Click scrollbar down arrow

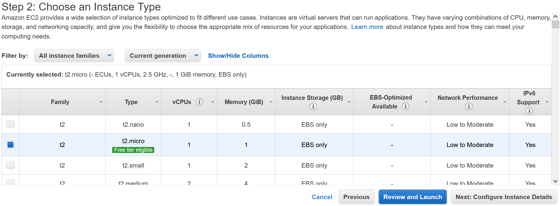click(x=556, y=181)
